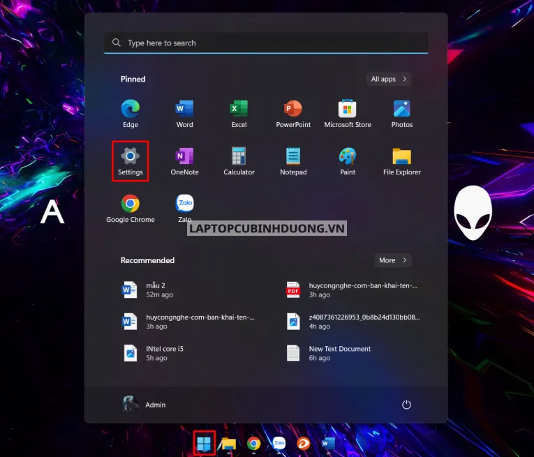Open Notepad from pinned apps
Viewport: 534px width, 457px height.
(293, 161)
